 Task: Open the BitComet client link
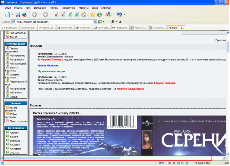click(15, 145)
